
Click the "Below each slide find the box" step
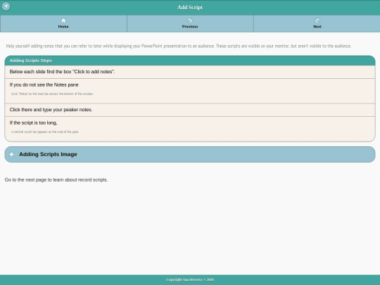coord(190,72)
